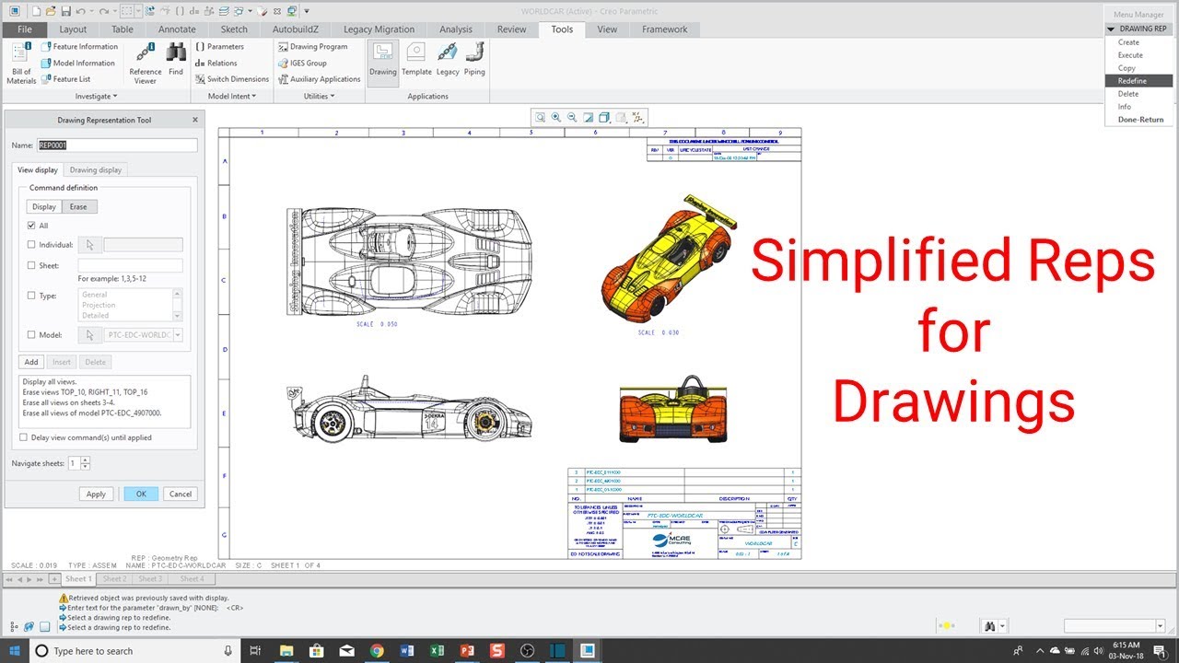
Task: Open the Relations editor
Action: pyautogui.click(x=216, y=63)
